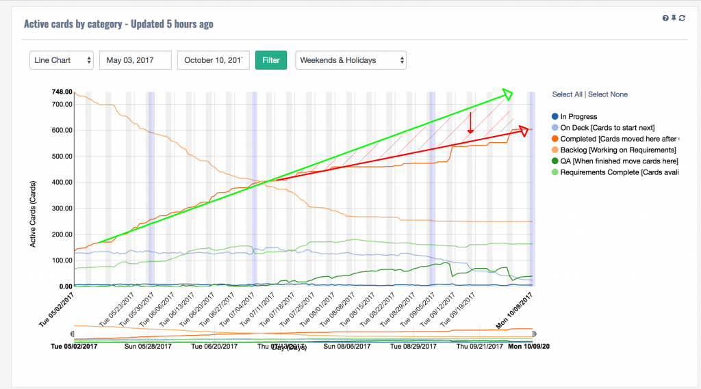Refresh the active cards chart
This screenshot has height=389, width=701.
pos(682,18)
